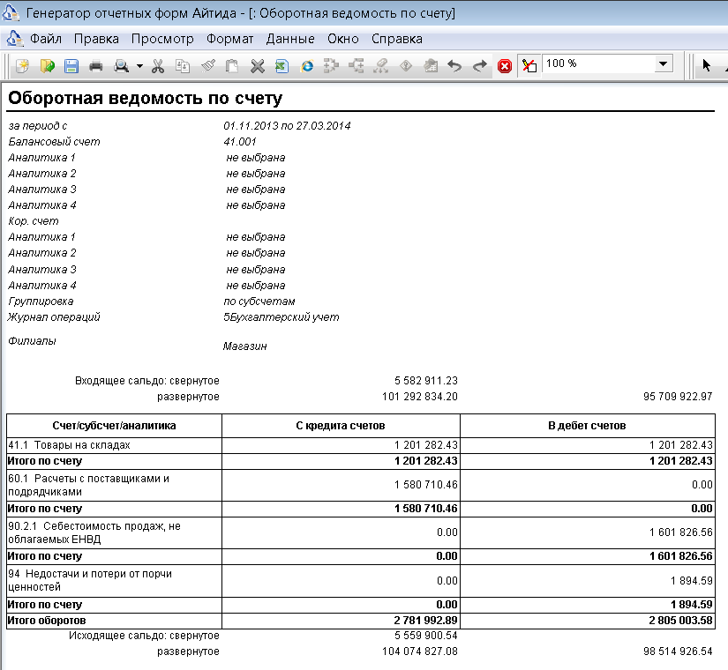The height and width of the screenshot is (670, 728).
Task: Click the Paste clipboard icon
Action: pos(232,66)
